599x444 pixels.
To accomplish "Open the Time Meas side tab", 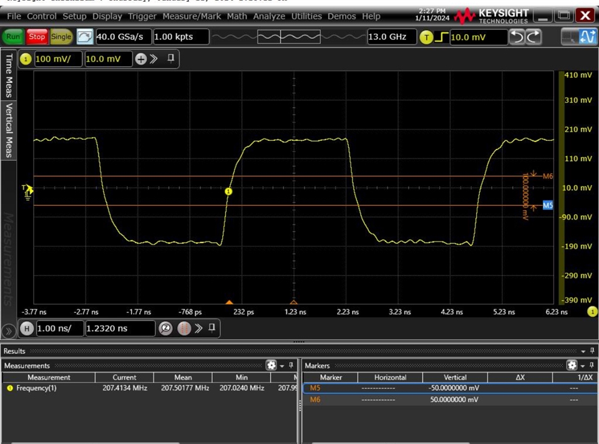I will coord(9,75).
